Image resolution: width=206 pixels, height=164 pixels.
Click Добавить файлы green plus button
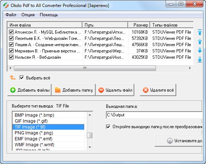(x=29, y=90)
